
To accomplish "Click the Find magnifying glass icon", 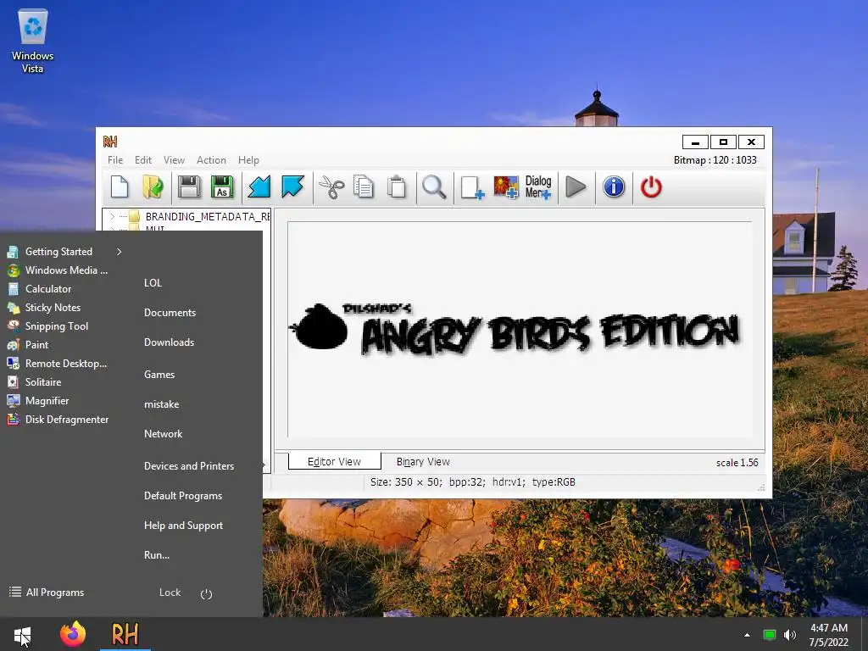I will pyautogui.click(x=434, y=187).
